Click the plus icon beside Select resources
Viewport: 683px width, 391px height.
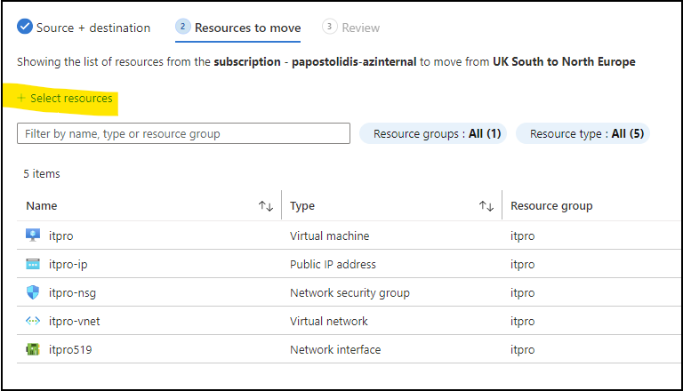[21, 99]
